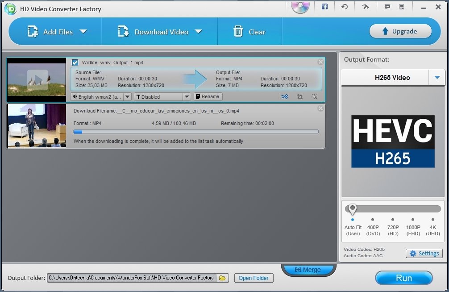Click the Remaining time: 00:02:00 text

point(247,123)
